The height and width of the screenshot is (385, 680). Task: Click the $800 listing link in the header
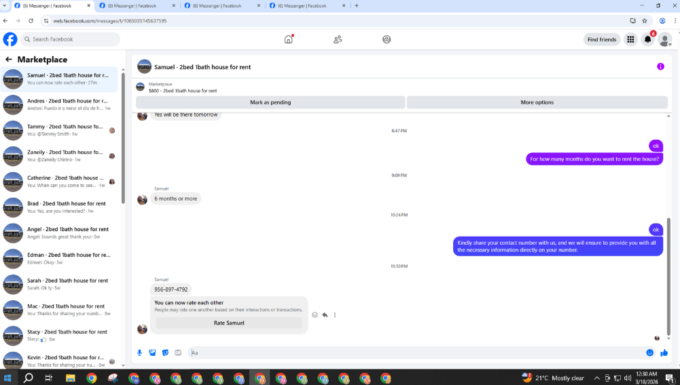tap(183, 91)
